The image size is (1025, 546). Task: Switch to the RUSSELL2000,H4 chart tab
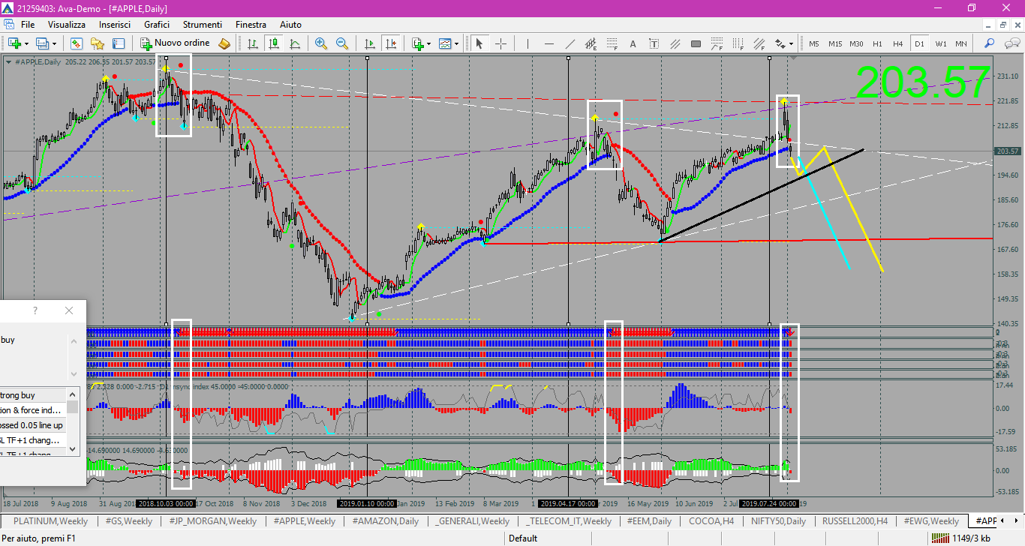855,520
